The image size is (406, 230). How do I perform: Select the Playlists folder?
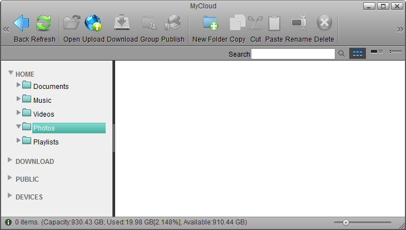[46, 142]
